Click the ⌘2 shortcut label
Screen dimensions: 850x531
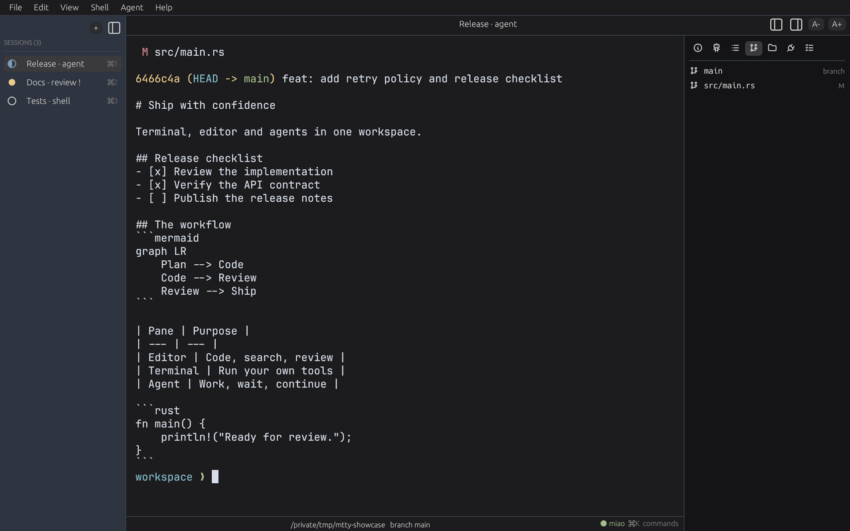[112, 82]
